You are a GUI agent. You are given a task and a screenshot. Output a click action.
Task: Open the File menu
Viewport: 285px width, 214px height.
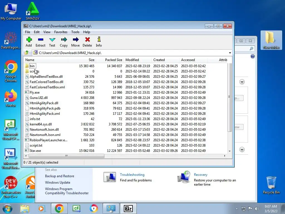click(28, 32)
